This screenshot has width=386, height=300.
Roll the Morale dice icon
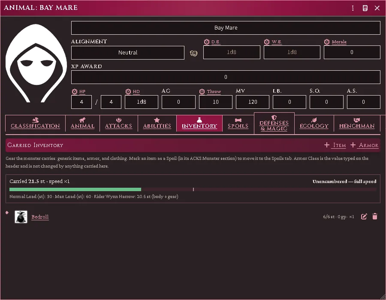[327, 42]
